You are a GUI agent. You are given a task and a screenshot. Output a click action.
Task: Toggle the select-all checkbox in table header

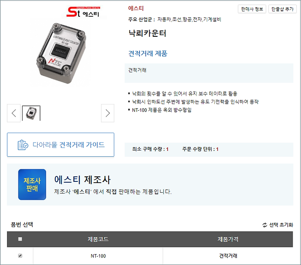20,239
